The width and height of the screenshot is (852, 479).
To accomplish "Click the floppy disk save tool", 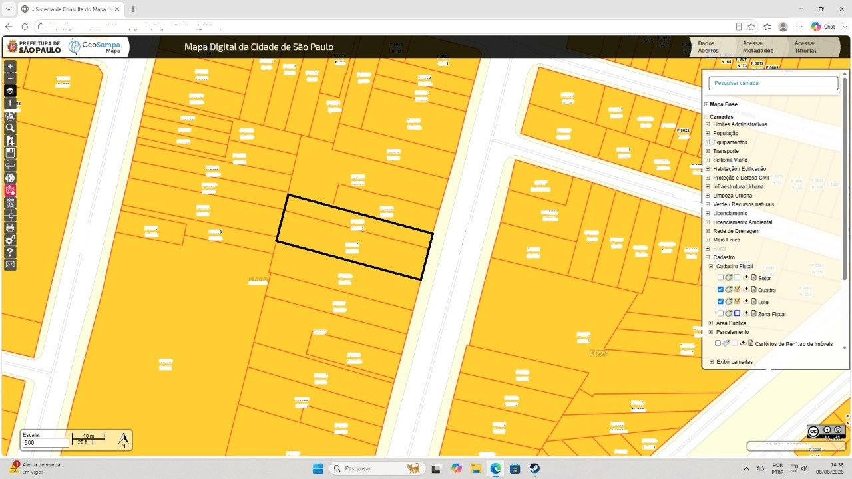I will pyautogui.click(x=10, y=153).
